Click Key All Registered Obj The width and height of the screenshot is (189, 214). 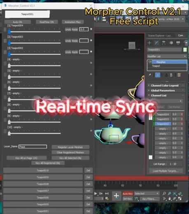click(x=48, y=163)
